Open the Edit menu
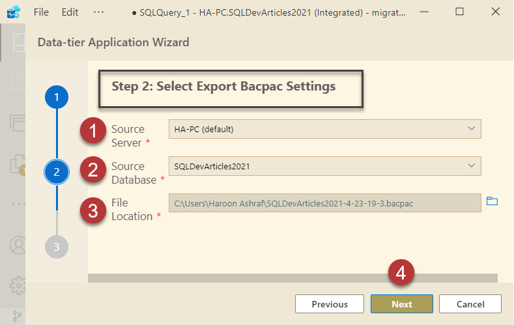Screen dimensions: 514x325 pos(70,12)
